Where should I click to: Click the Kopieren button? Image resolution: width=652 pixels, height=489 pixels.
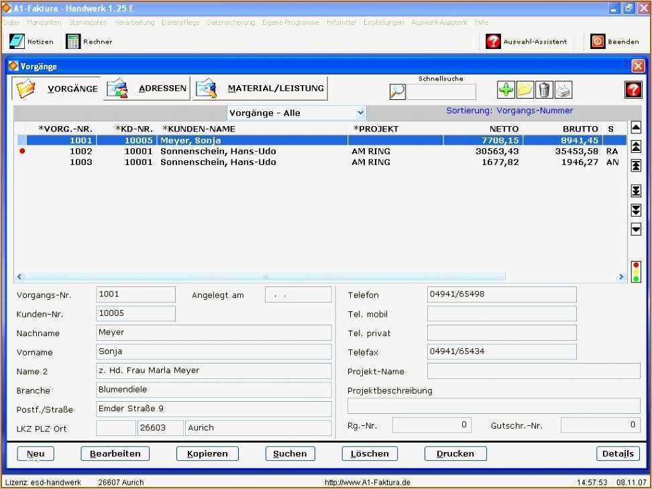pos(207,453)
